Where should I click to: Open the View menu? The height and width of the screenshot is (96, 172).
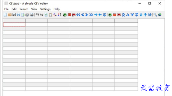[34, 9]
